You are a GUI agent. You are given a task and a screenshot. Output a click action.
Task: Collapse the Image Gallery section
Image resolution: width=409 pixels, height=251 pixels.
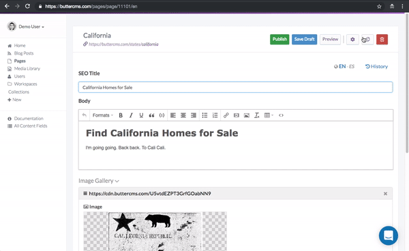tap(99, 181)
